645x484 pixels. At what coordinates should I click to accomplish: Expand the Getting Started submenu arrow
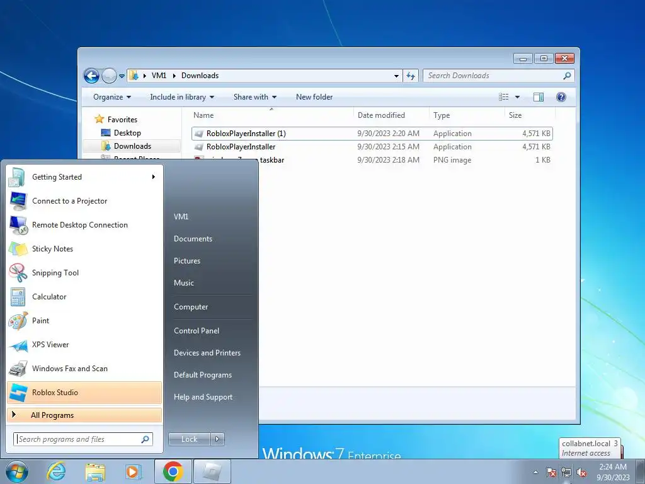coord(154,177)
